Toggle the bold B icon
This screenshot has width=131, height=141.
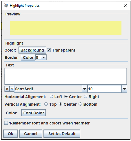(x=7, y=89)
